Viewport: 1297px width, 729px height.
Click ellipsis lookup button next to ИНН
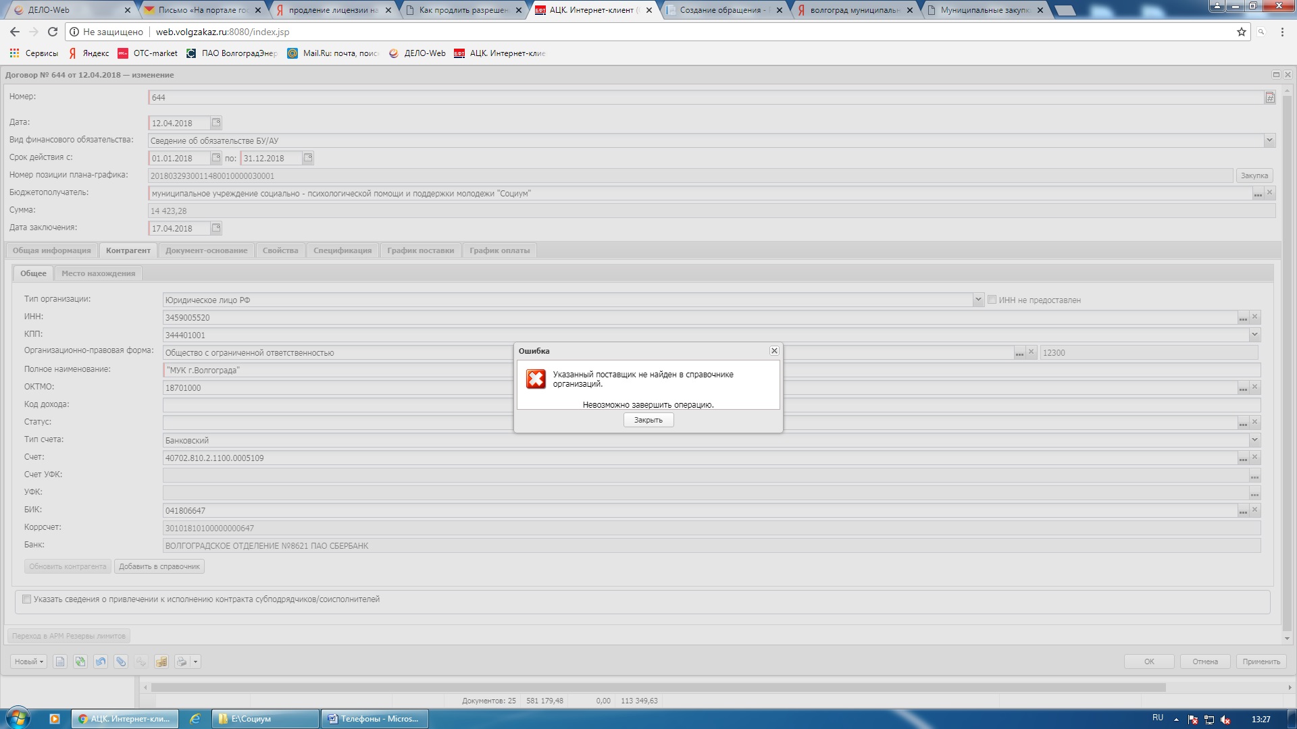click(1243, 317)
